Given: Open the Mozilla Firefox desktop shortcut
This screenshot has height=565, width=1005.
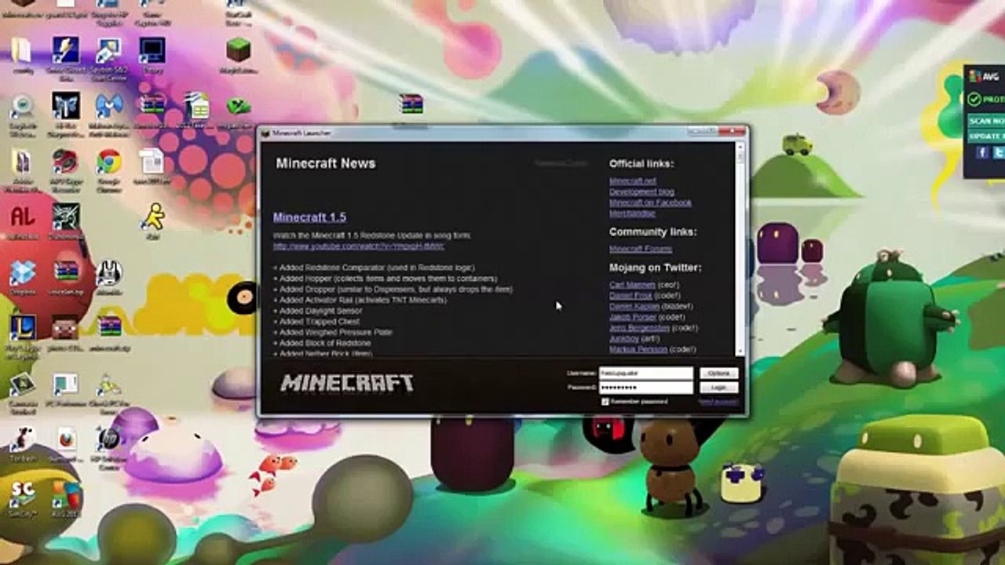Looking at the screenshot, I should coord(66,439).
